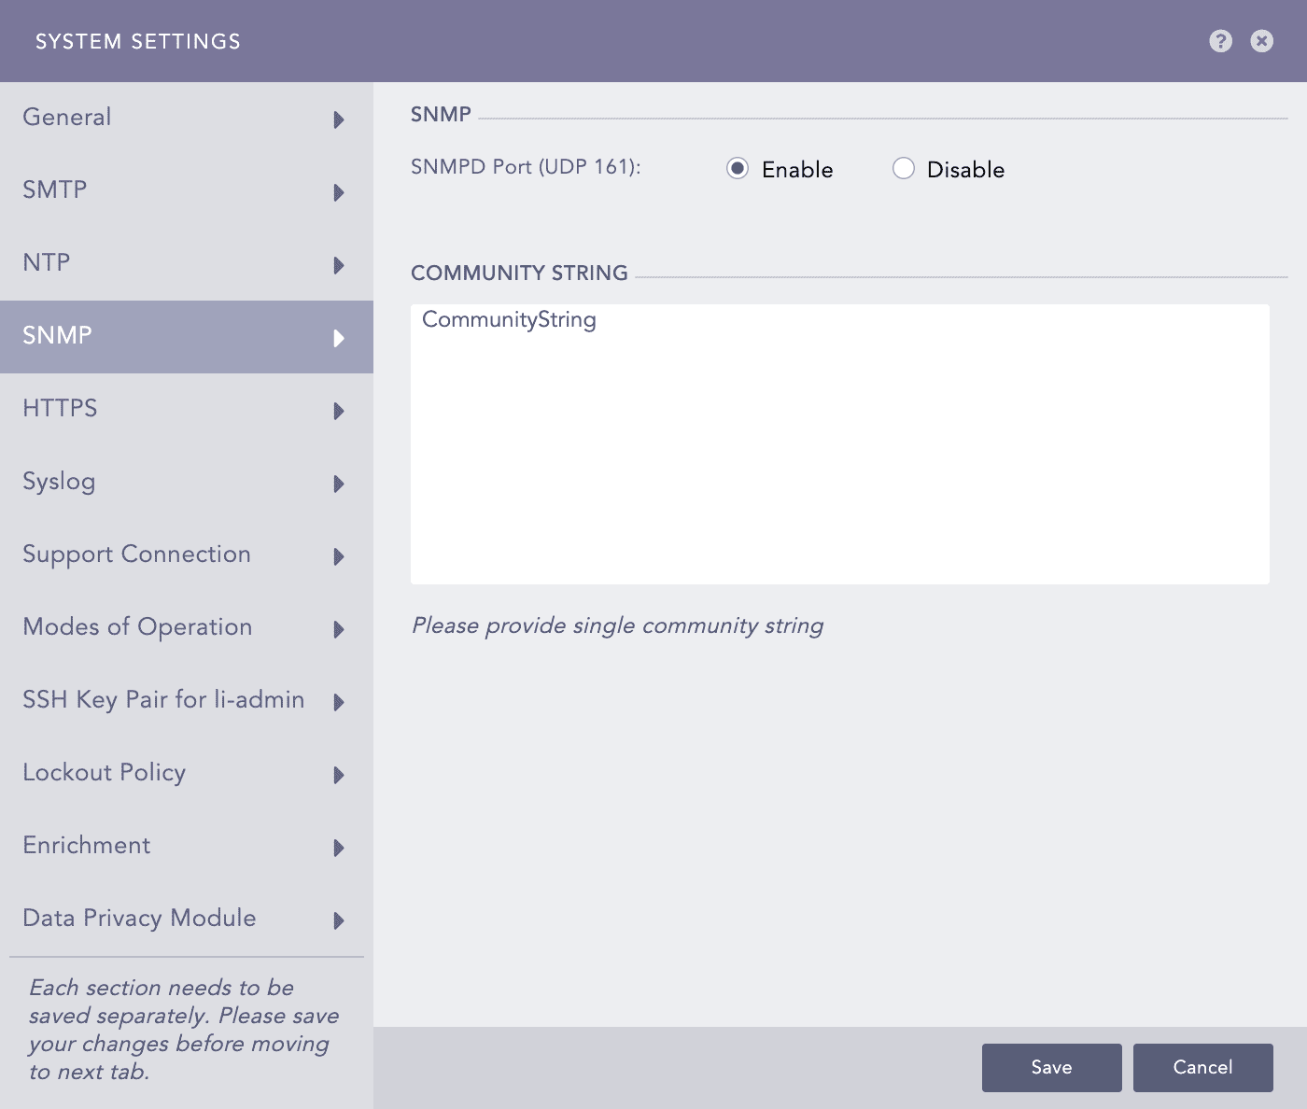Click the SMTP section arrow
Viewport: 1307px width, 1109px height.
click(338, 192)
